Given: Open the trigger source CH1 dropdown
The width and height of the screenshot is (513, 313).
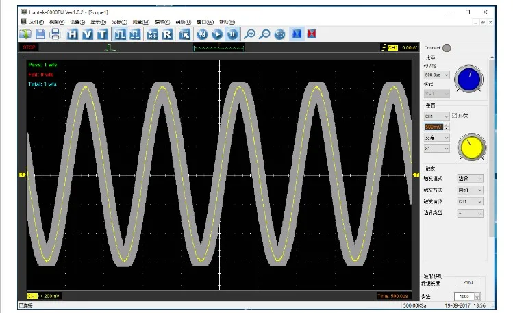Looking at the screenshot, I should tap(470, 201).
